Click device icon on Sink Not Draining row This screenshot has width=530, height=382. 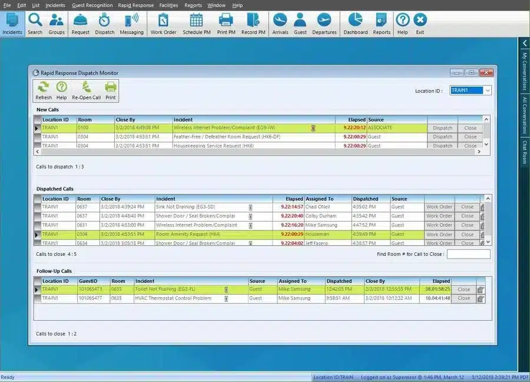(250, 207)
